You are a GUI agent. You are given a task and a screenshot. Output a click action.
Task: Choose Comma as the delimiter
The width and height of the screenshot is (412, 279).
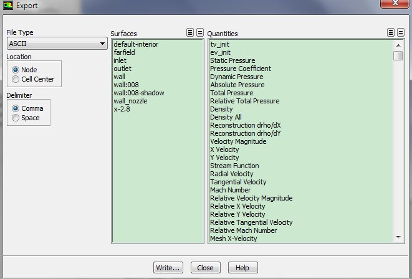[x=16, y=108]
